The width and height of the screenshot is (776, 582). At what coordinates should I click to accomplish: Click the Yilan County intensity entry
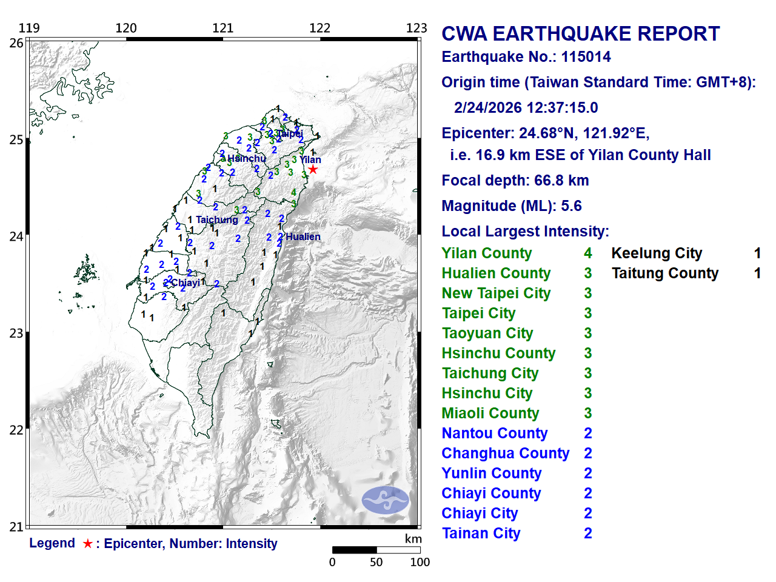486,253
